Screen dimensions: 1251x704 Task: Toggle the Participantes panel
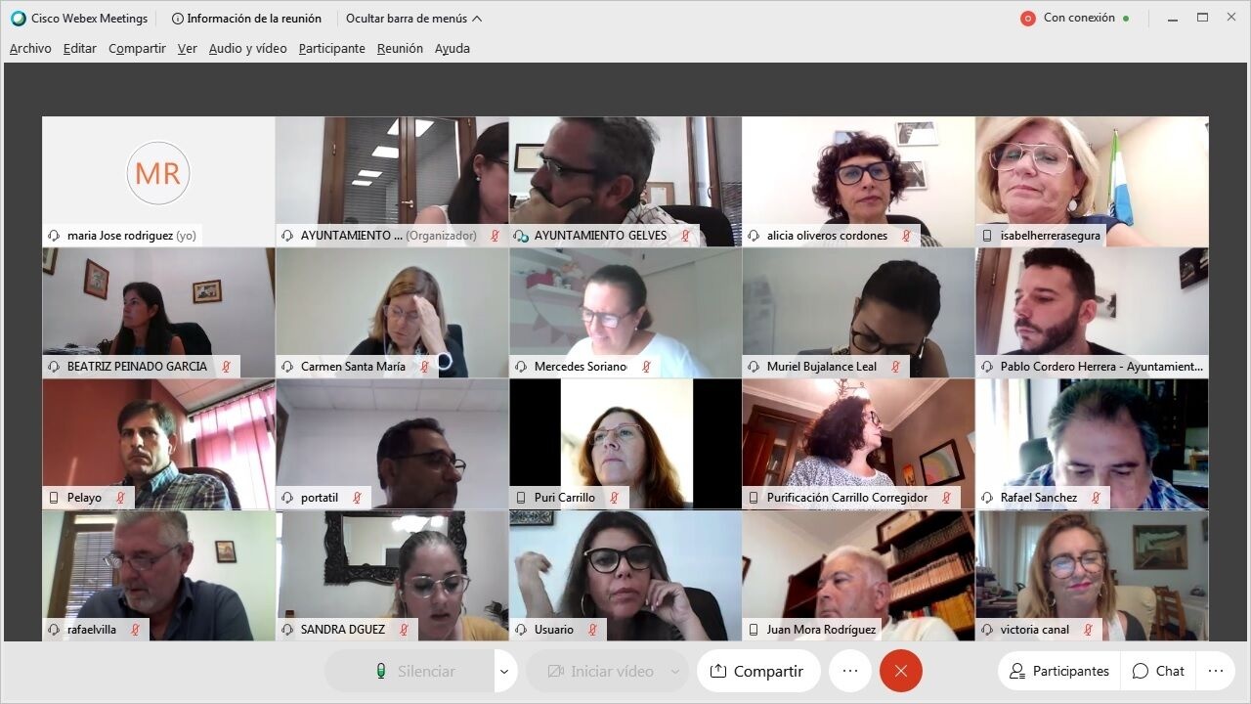[x=1058, y=671]
